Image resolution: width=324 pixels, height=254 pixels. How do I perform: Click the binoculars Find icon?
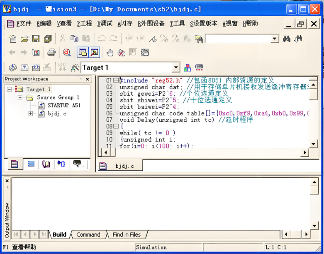[x=287, y=39]
